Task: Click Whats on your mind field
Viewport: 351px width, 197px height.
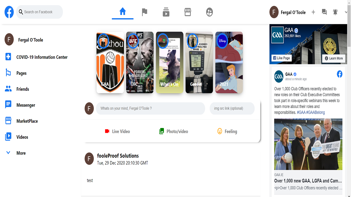Action: tap(151, 108)
